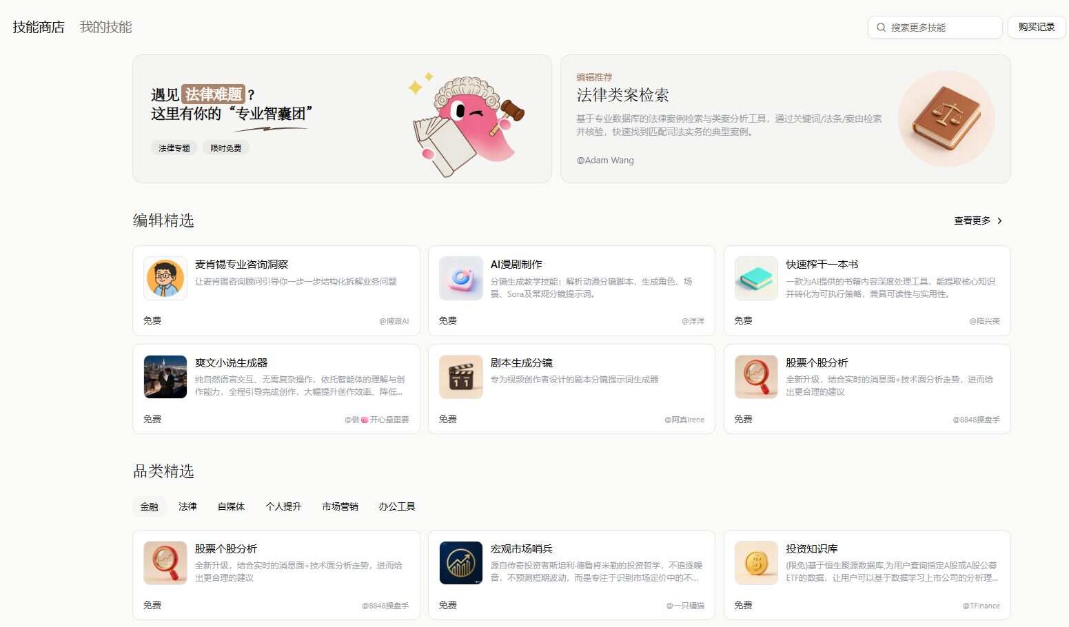Open the 法律类案检索 book illustration

point(946,119)
